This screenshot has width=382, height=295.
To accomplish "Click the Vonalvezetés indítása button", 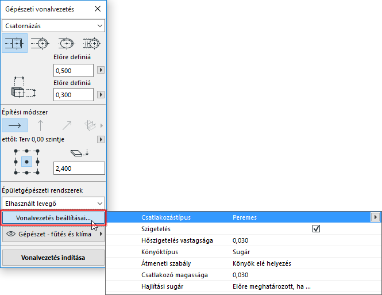I will point(53,258).
